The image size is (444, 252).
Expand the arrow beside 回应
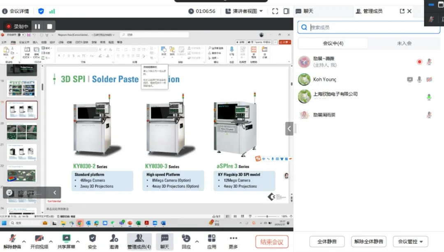pyautogui.click(x=197, y=242)
